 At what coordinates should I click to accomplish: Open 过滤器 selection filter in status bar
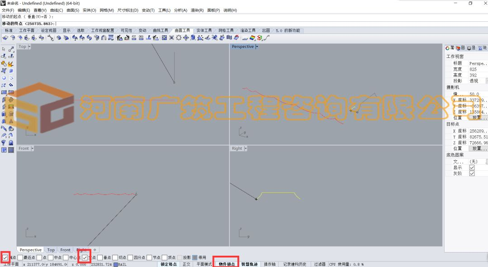pyautogui.click(x=320, y=264)
